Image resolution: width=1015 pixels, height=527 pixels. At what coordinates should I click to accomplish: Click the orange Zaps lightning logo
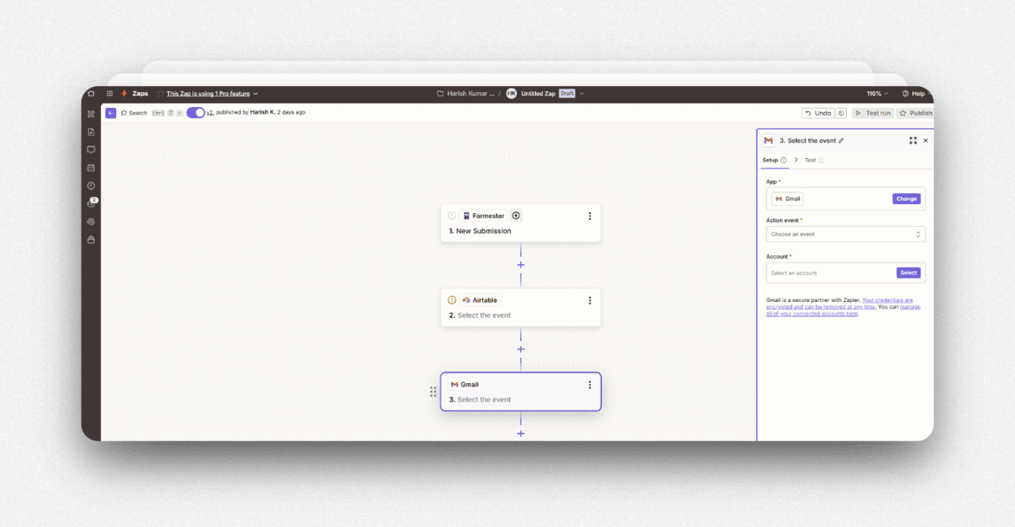(125, 94)
